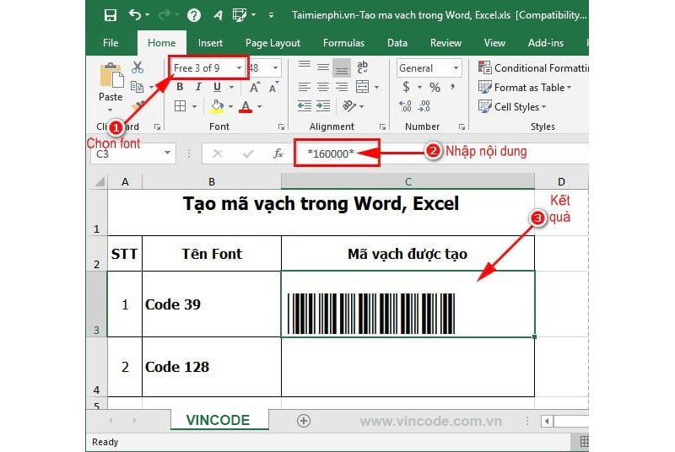The height and width of the screenshot is (452, 675).
Task: Click the Comma Style icon
Action: [x=452, y=88]
